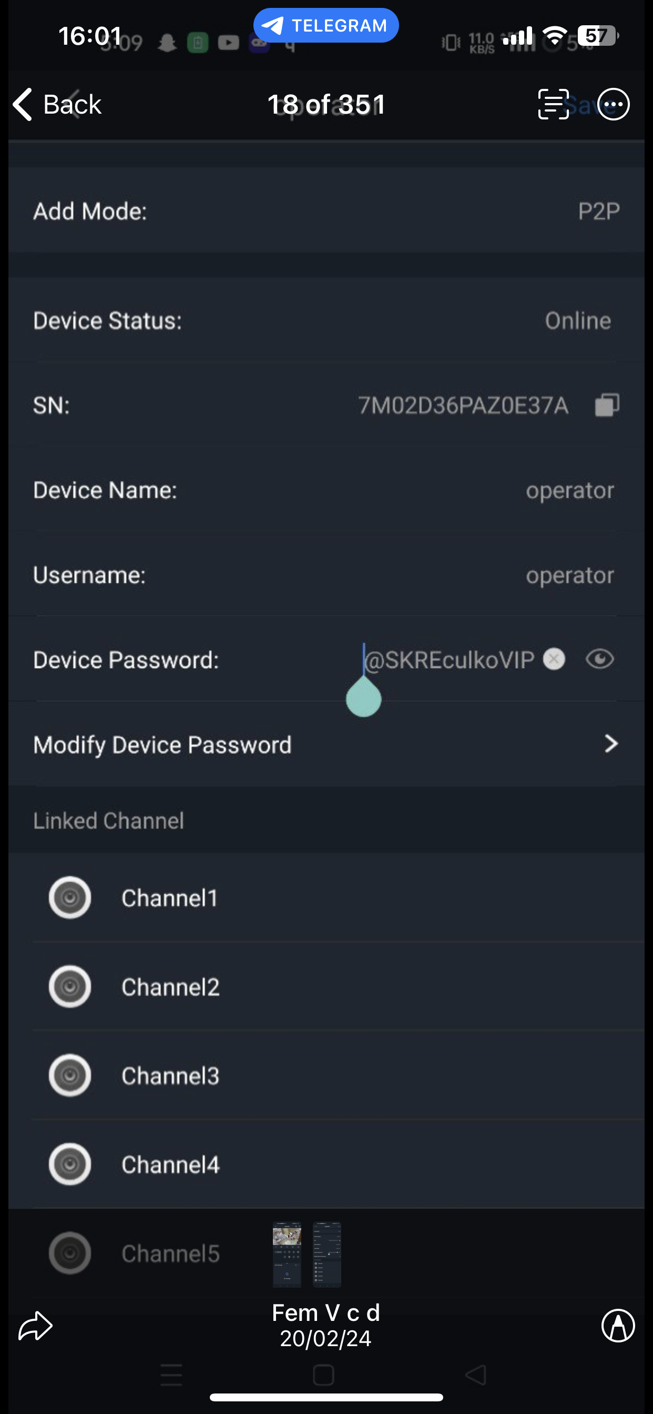
Task: Open the first photo thumbnail
Action: pyautogui.click(x=287, y=1254)
